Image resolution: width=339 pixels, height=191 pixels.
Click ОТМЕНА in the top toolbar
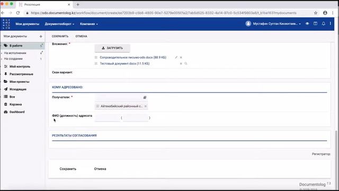click(x=81, y=37)
